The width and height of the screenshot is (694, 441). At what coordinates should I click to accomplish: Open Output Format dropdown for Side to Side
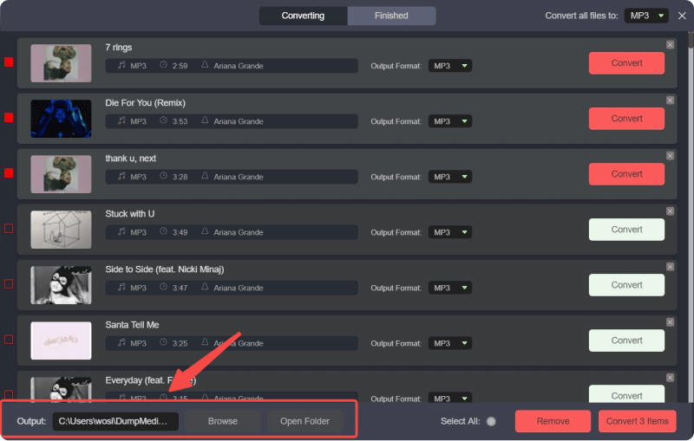pyautogui.click(x=449, y=288)
